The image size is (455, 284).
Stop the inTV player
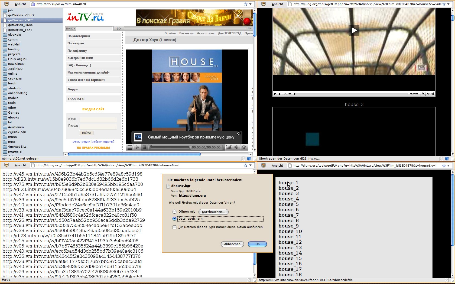(x=145, y=147)
